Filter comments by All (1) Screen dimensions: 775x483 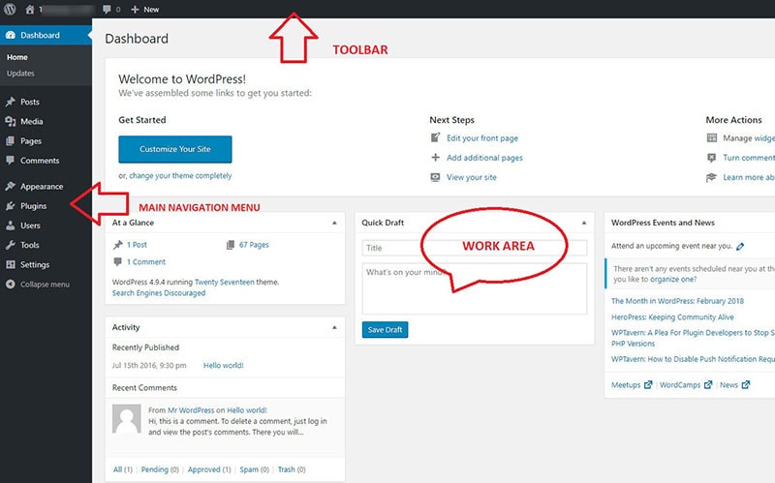coord(123,469)
